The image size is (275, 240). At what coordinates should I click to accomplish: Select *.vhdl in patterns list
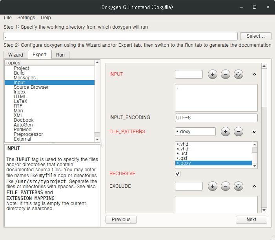214,149
